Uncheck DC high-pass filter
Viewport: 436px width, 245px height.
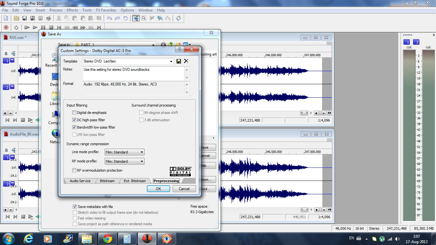[74, 120]
